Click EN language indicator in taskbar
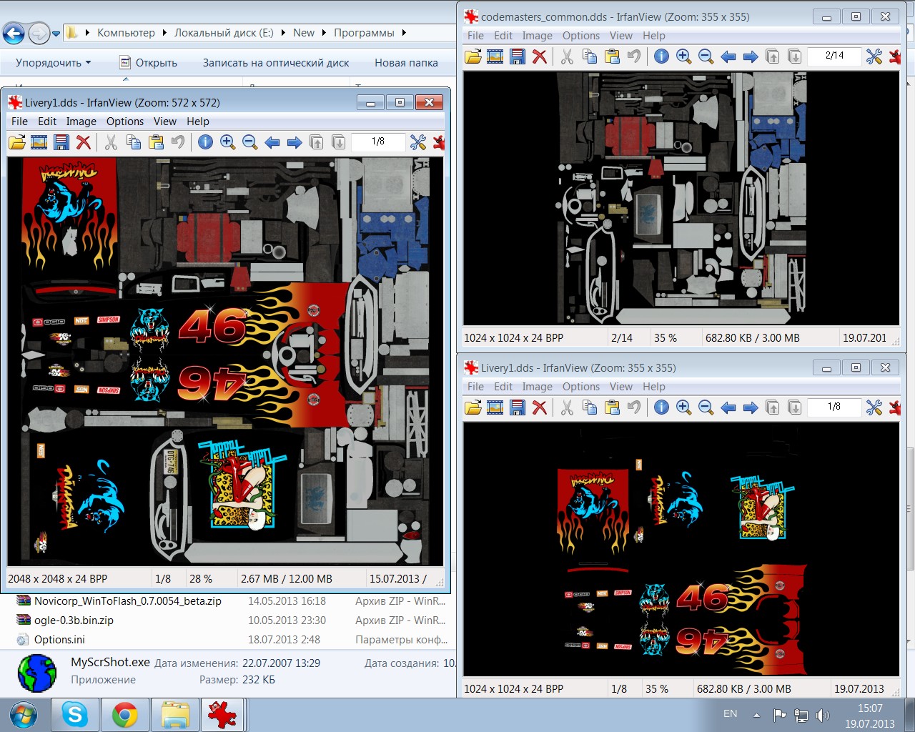This screenshot has height=732, width=915. click(730, 714)
